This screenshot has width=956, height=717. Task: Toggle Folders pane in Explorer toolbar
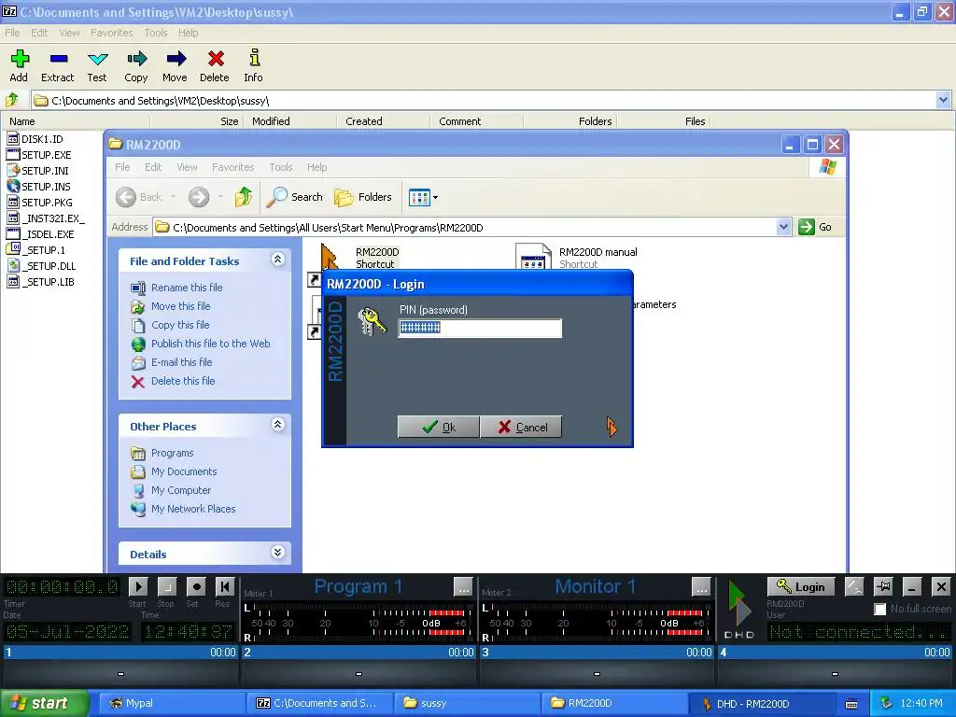click(363, 197)
